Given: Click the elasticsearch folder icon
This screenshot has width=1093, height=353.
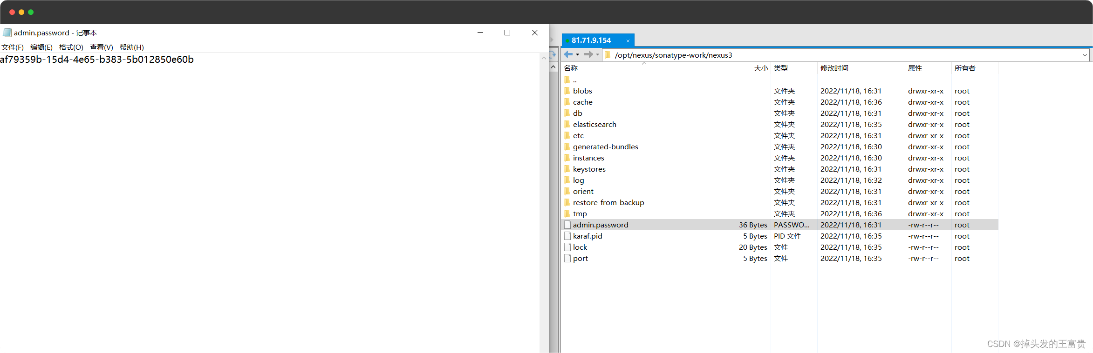Looking at the screenshot, I should pos(567,124).
